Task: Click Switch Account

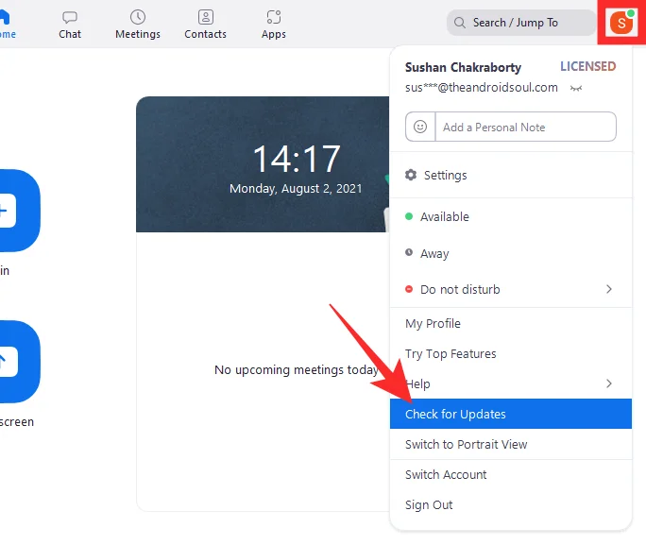Action: click(x=446, y=474)
